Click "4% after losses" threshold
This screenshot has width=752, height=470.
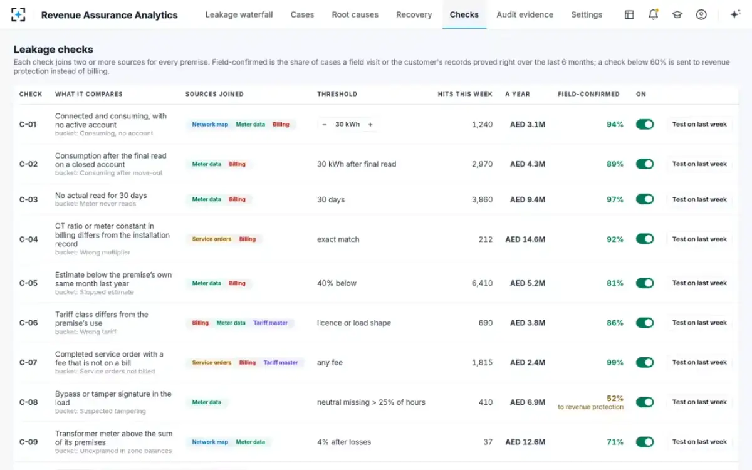(344, 442)
